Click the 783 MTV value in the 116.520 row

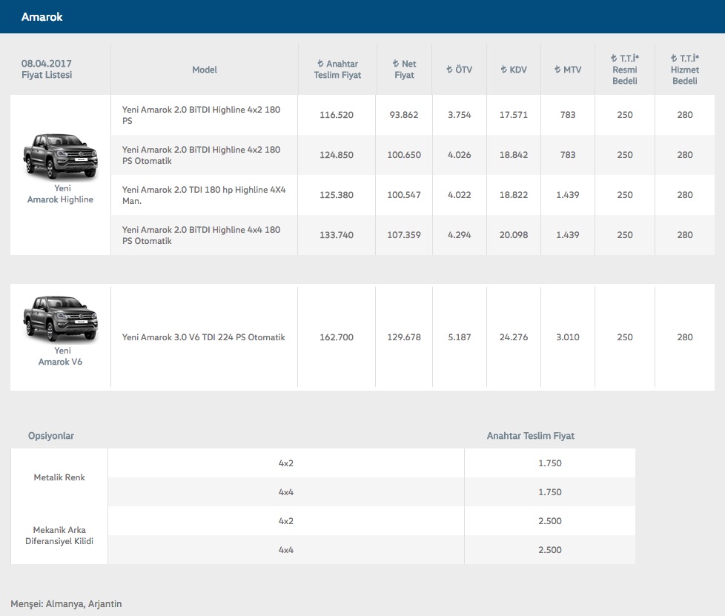(568, 115)
